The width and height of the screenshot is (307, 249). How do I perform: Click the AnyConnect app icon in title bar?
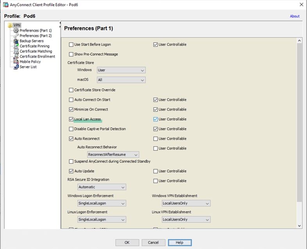[x=6, y=5]
